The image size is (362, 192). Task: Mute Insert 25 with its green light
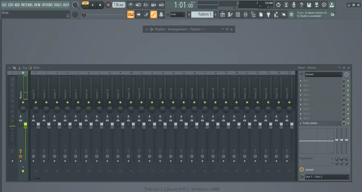pyautogui.click(x=289, y=102)
